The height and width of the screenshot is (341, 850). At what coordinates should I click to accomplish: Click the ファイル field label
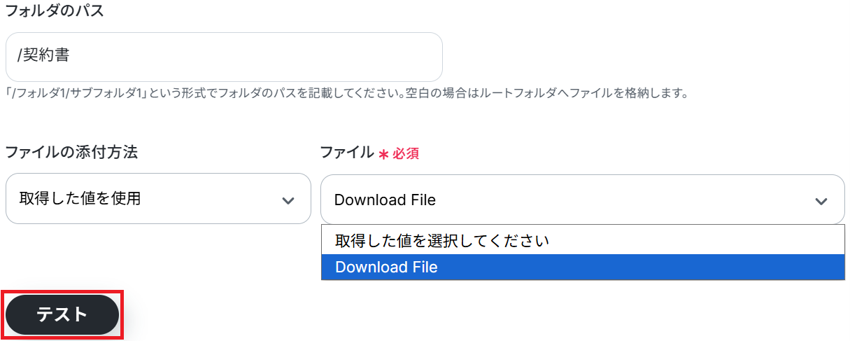346,153
